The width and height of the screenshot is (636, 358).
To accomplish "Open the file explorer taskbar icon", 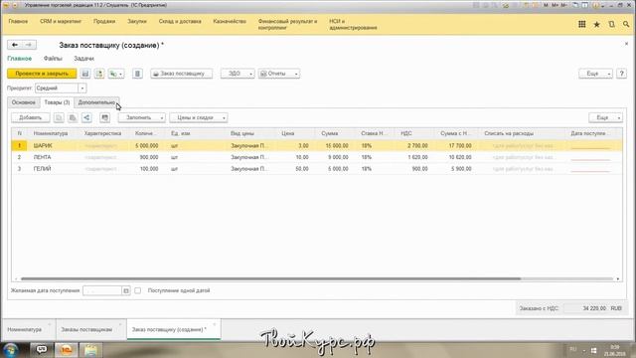I will pyautogui.click(x=90, y=349).
